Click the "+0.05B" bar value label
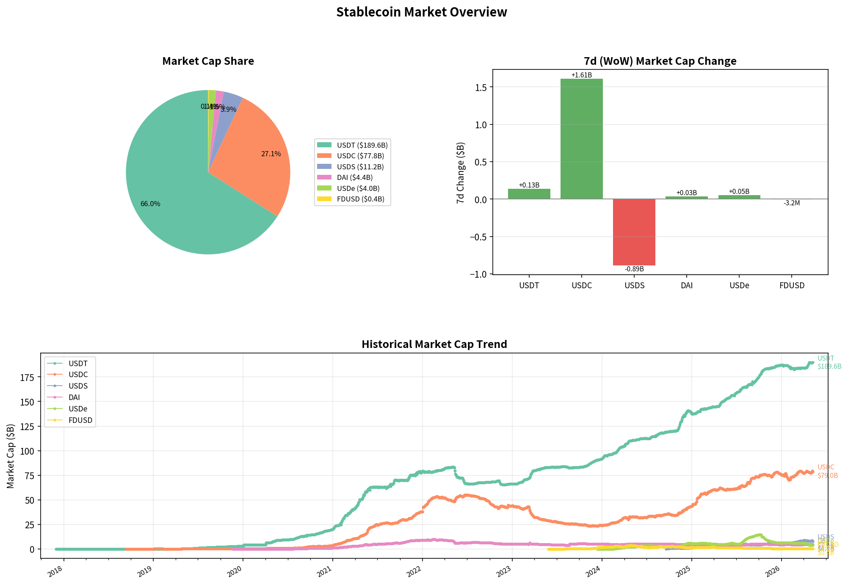The image size is (848, 585). click(739, 192)
